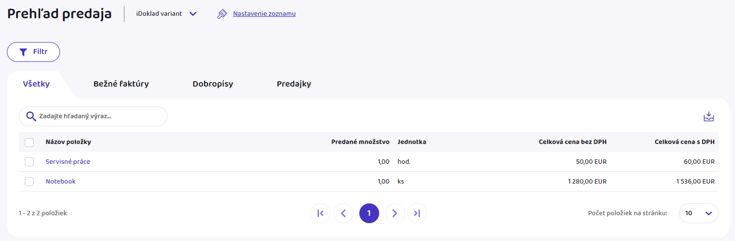
Task: Click page 1 pagination button
Action: 369,213
